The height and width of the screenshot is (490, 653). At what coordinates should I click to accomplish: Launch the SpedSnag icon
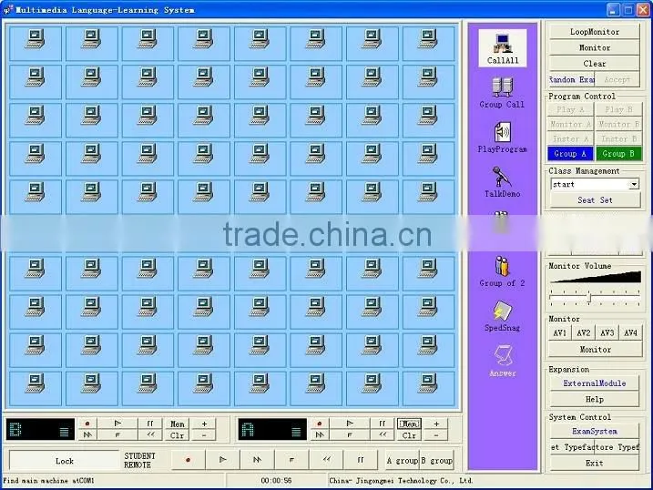click(x=502, y=316)
